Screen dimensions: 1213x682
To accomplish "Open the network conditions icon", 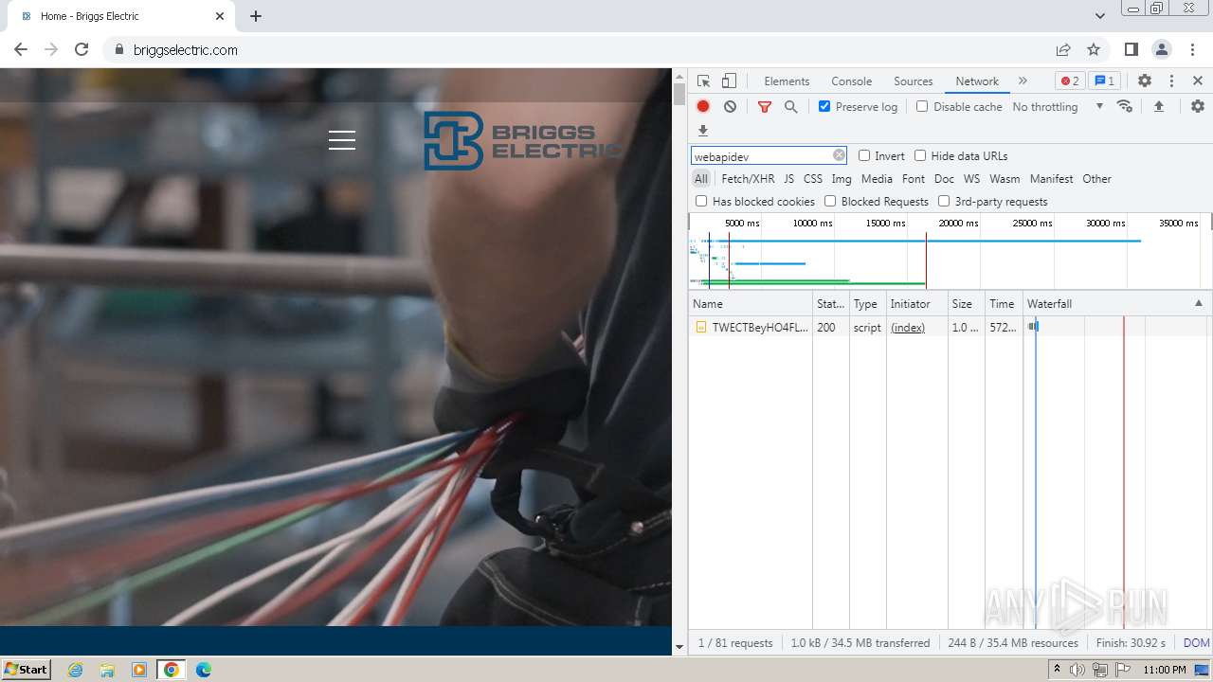I will [x=1125, y=107].
